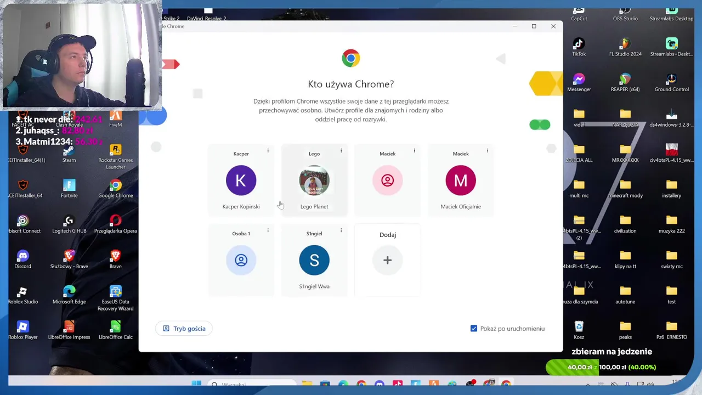Screen dimensions: 702x395
Task: Launch Roblox Player shortcut
Action: [x=22, y=330]
